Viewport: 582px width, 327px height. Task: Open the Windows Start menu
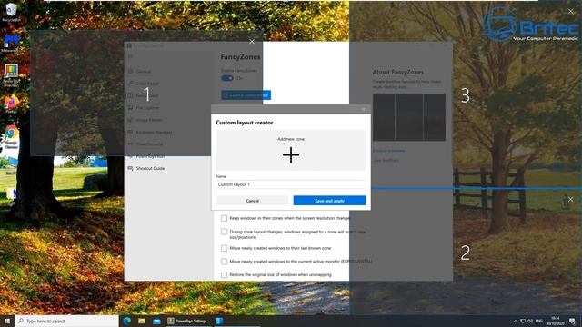click(x=7, y=321)
